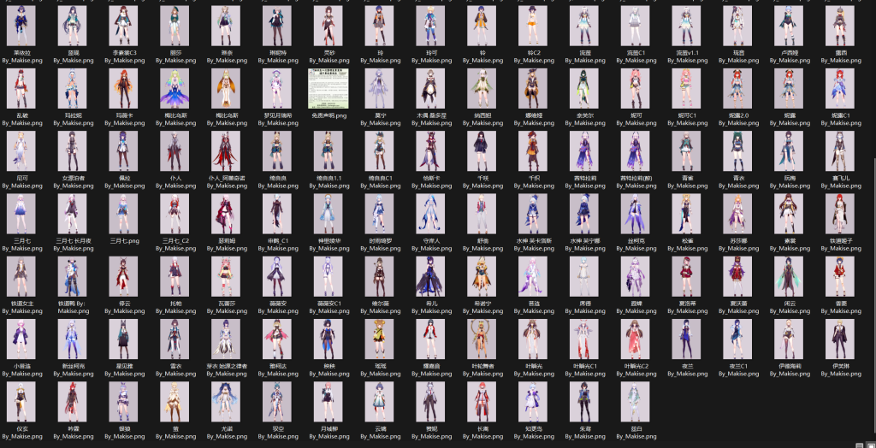The image size is (876, 448).
Task: Select the 瑶瑶 thumbnail
Action: point(379,339)
